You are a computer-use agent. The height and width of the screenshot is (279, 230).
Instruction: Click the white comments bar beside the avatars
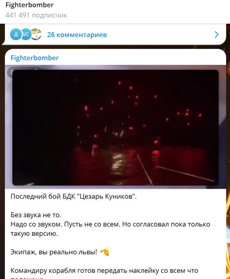(160, 35)
